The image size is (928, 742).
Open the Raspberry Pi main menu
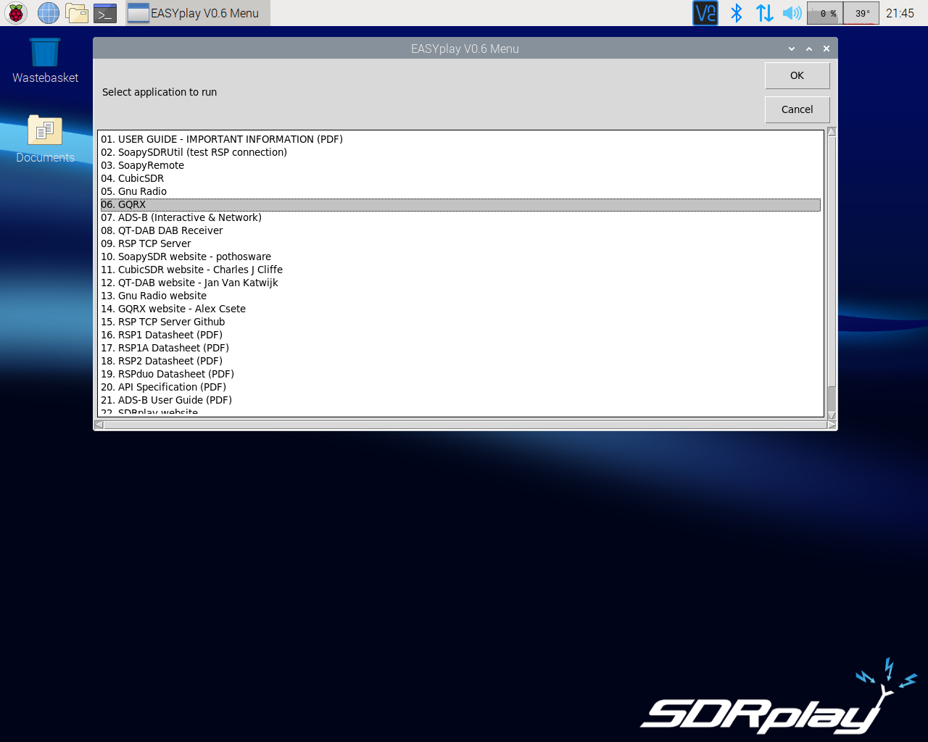point(16,13)
